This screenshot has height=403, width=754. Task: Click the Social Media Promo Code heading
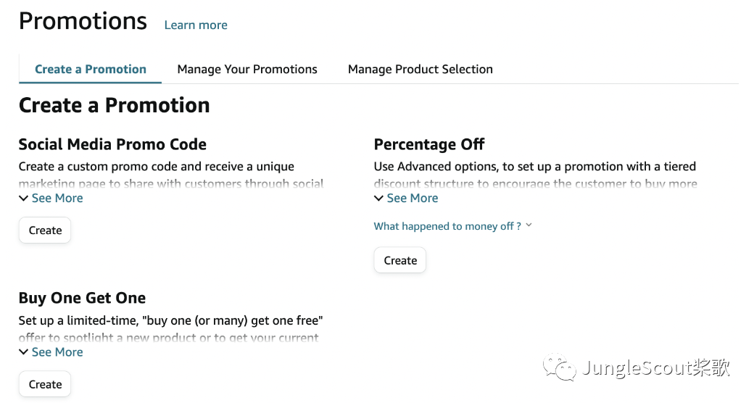pyautogui.click(x=112, y=144)
